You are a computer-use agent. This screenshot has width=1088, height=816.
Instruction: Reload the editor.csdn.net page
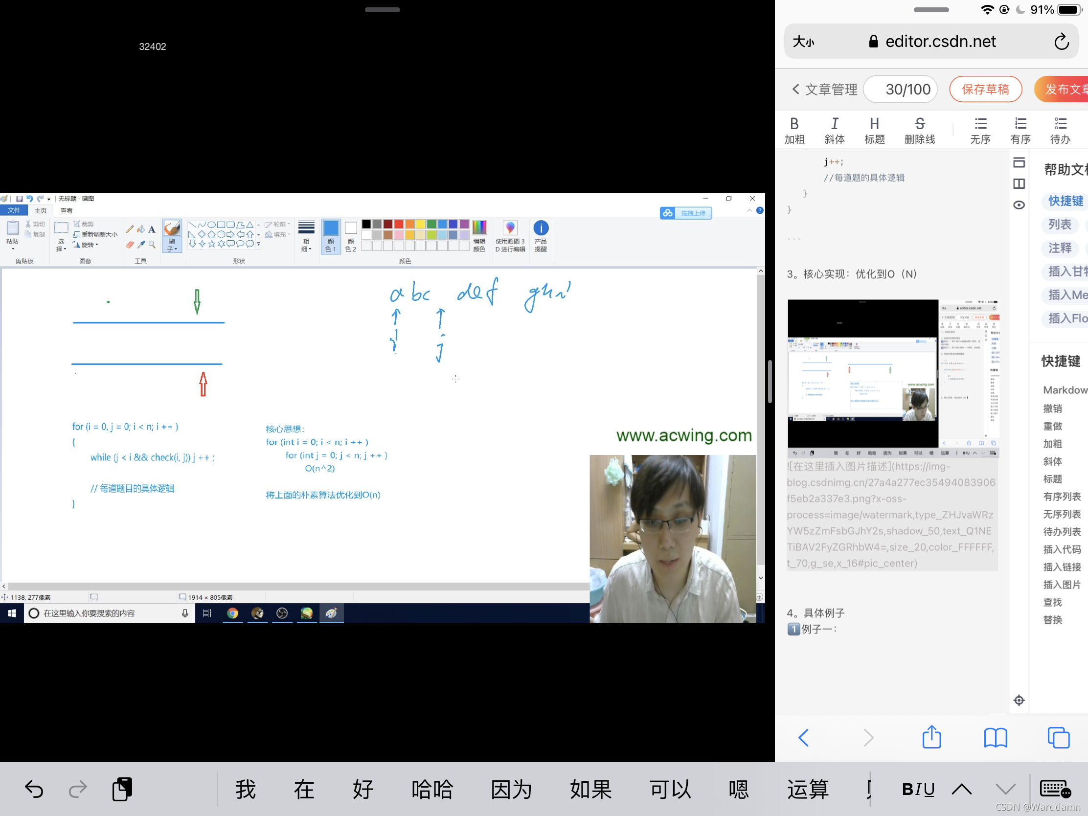1061,42
